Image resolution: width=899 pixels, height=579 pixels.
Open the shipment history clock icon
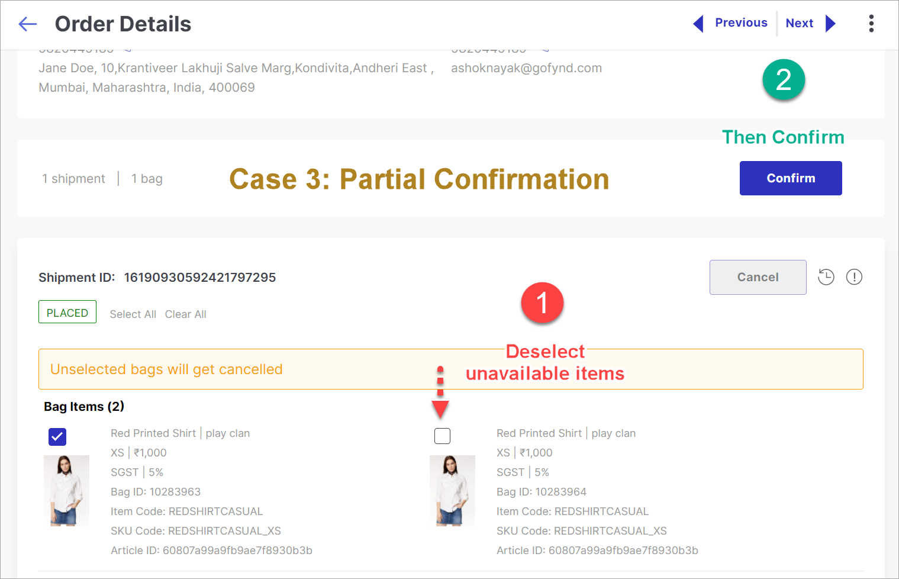point(826,277)
